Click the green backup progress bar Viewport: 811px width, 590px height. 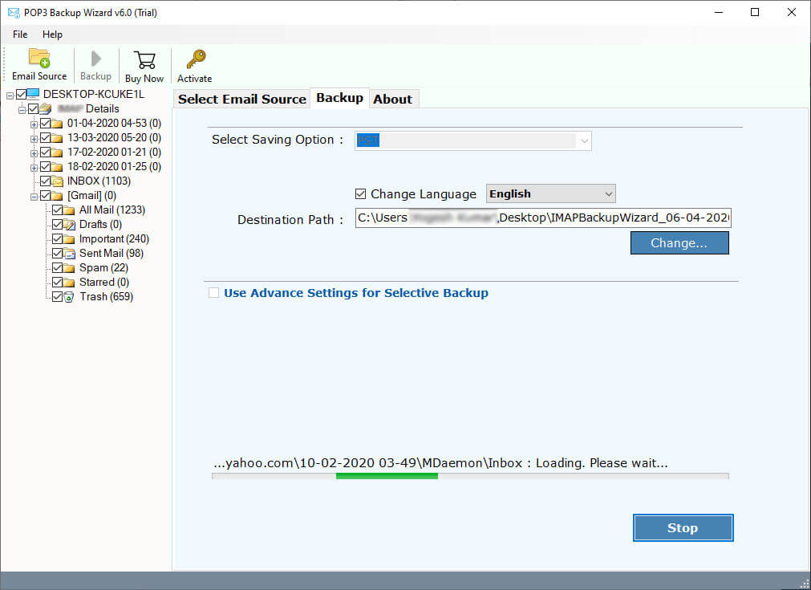[387, 476]
